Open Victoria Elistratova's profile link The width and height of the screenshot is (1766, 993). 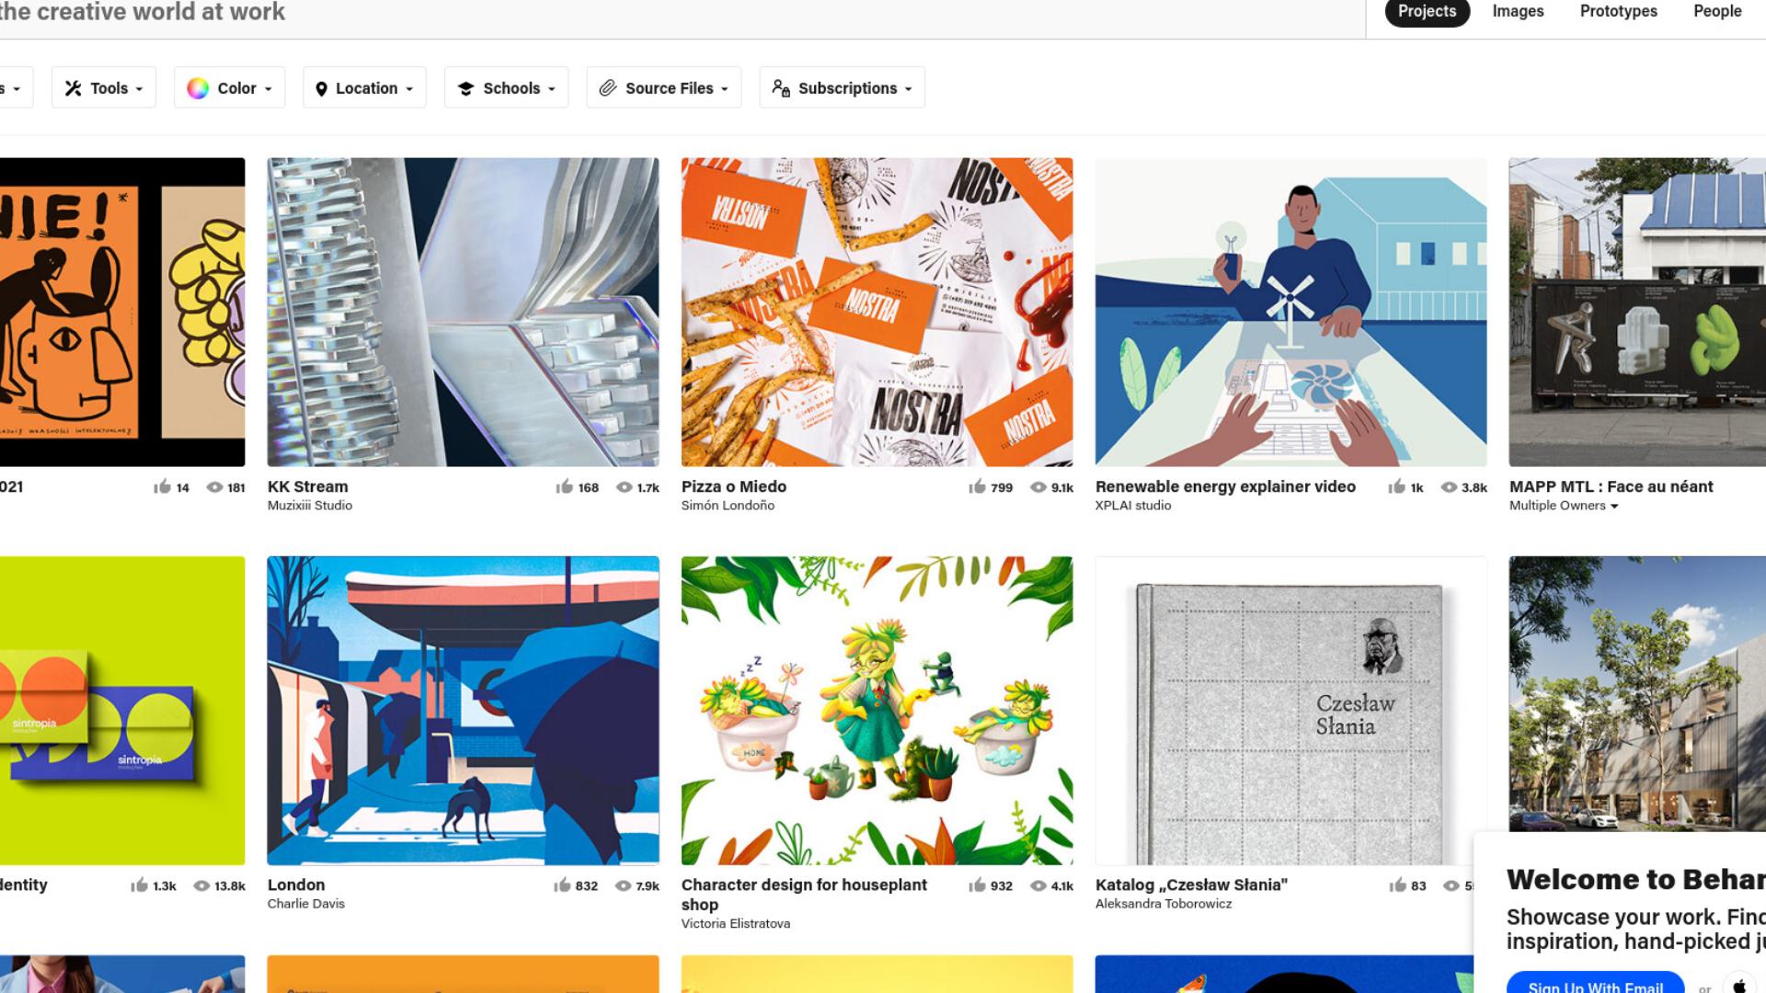click(736, 923)
